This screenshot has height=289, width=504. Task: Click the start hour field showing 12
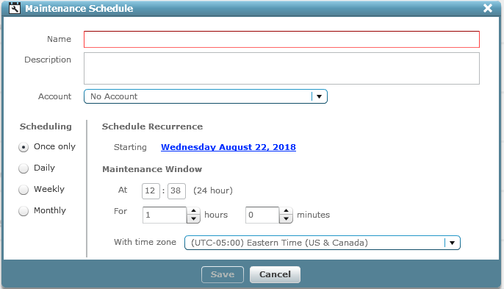(151, 191)
